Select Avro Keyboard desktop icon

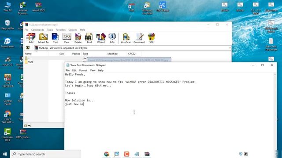point(7,81)
